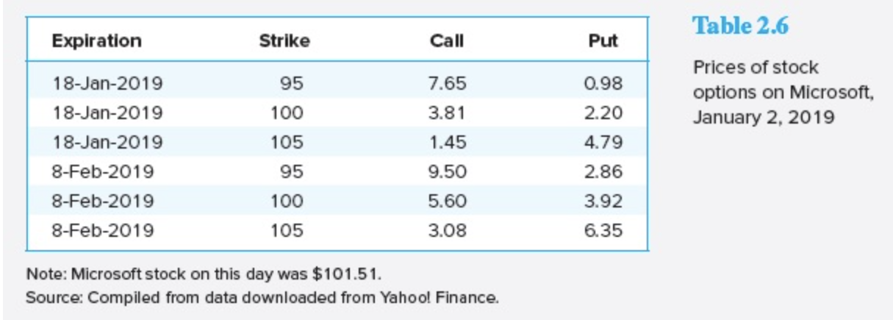Click the note about Microsoft stock $101.51
This screenshot has height=320, width=893.
[x=204, y=275]
